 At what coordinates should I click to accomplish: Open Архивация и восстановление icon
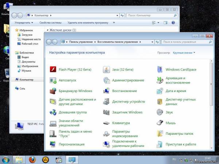[160, 80]
